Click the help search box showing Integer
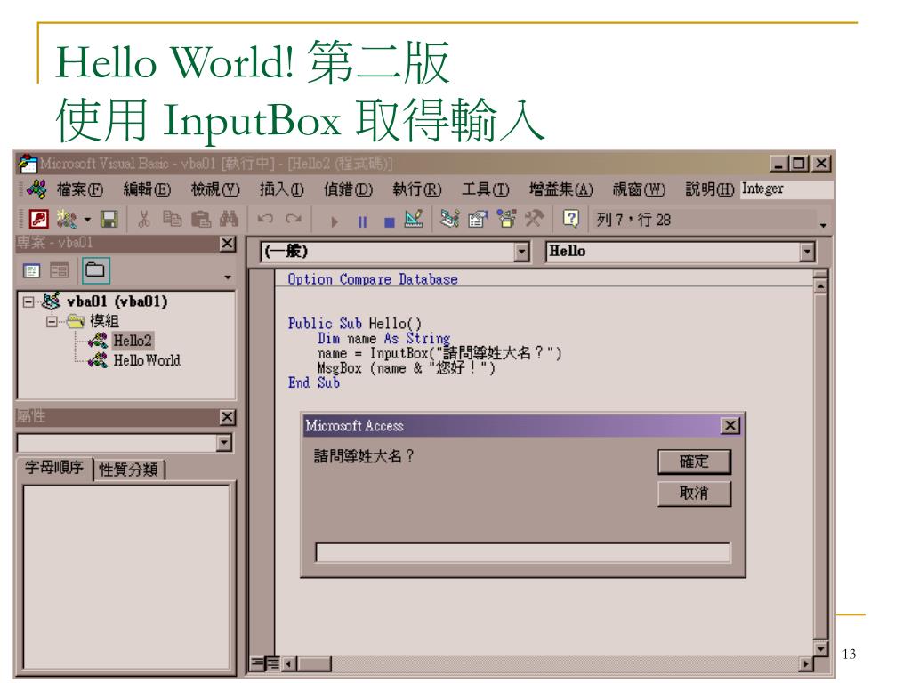 tap(786, 189)
